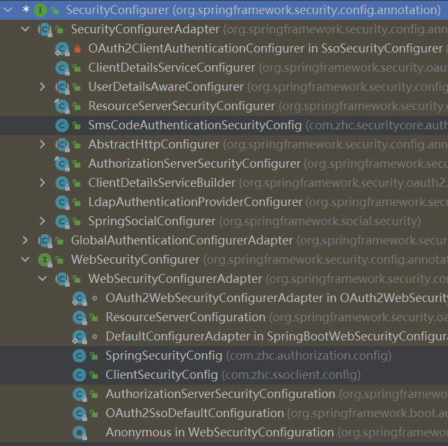Click the orange private lock icon on OAuth2ClientAuthenticationConfigurer
The height and width of the screenshot is (446, 448).
[x=77, y=49]
